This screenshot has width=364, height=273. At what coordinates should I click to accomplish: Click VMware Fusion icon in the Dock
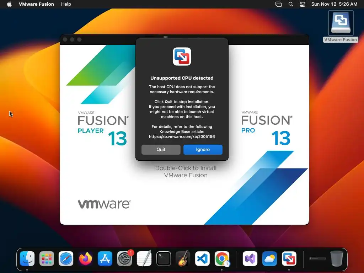coord(289,259)
